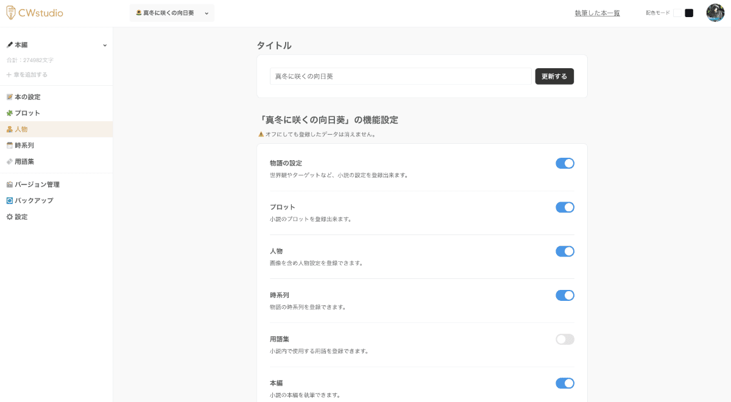
Task: Open the profile menu via the avatar
Action: click(715, 12)
